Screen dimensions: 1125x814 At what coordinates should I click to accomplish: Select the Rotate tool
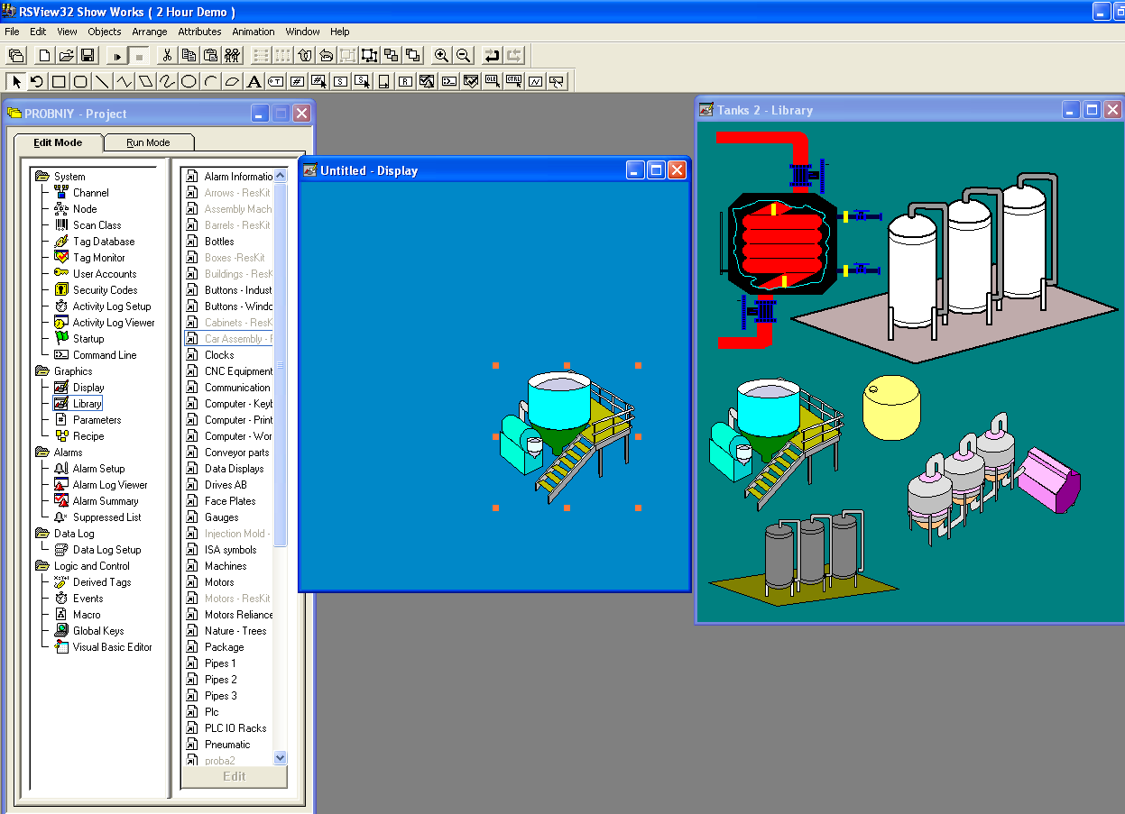pos(37,81)
